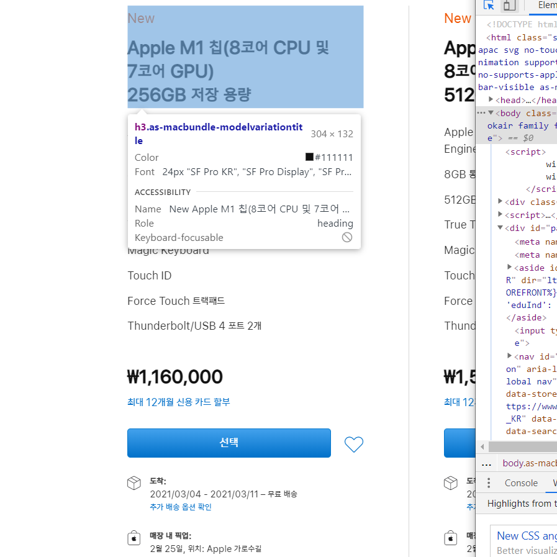The width and height of the screenshot is (557, 557).
Task: Expand the nav element node
Action: pyautogui.click(x=509, y=355)
